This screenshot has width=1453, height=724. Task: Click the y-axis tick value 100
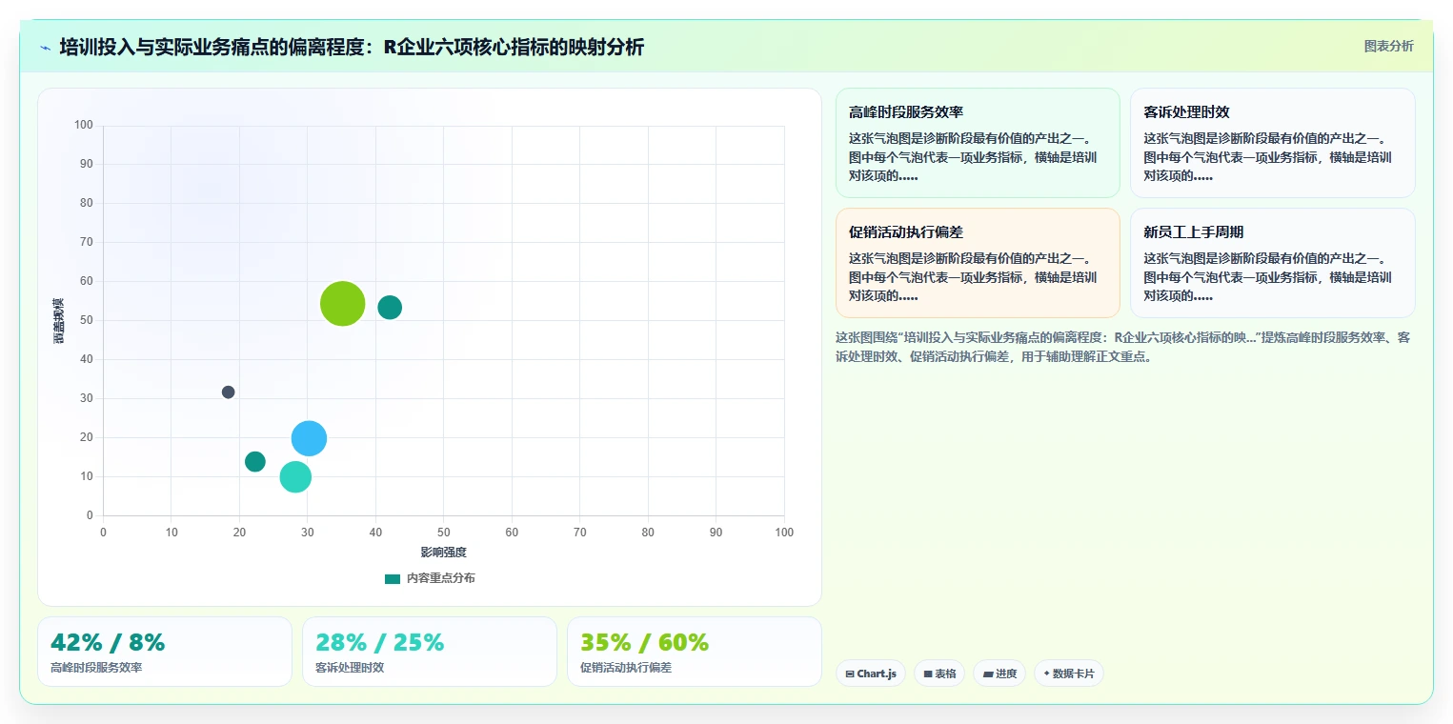point(84,125)
